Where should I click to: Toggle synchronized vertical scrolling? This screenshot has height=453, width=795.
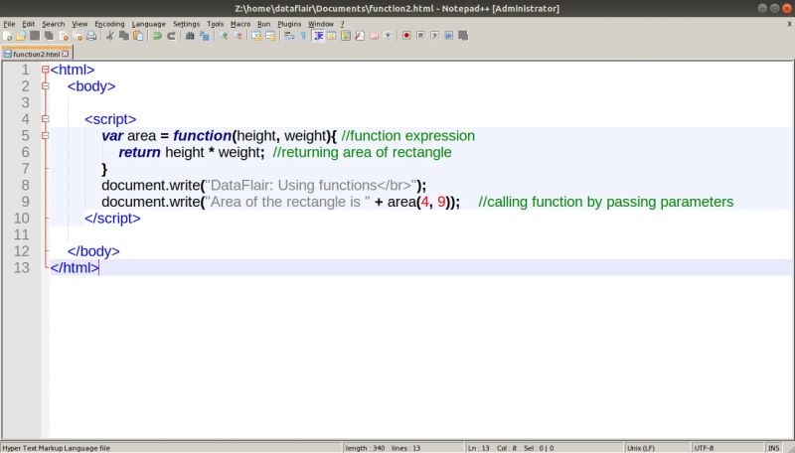[x=256, y=36]
